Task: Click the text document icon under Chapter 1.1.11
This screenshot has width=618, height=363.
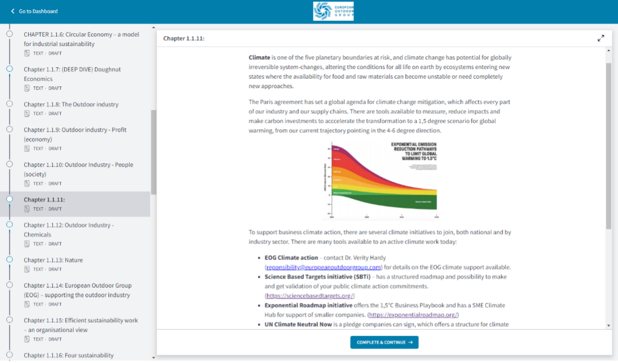Action: (x=27, y=209)
